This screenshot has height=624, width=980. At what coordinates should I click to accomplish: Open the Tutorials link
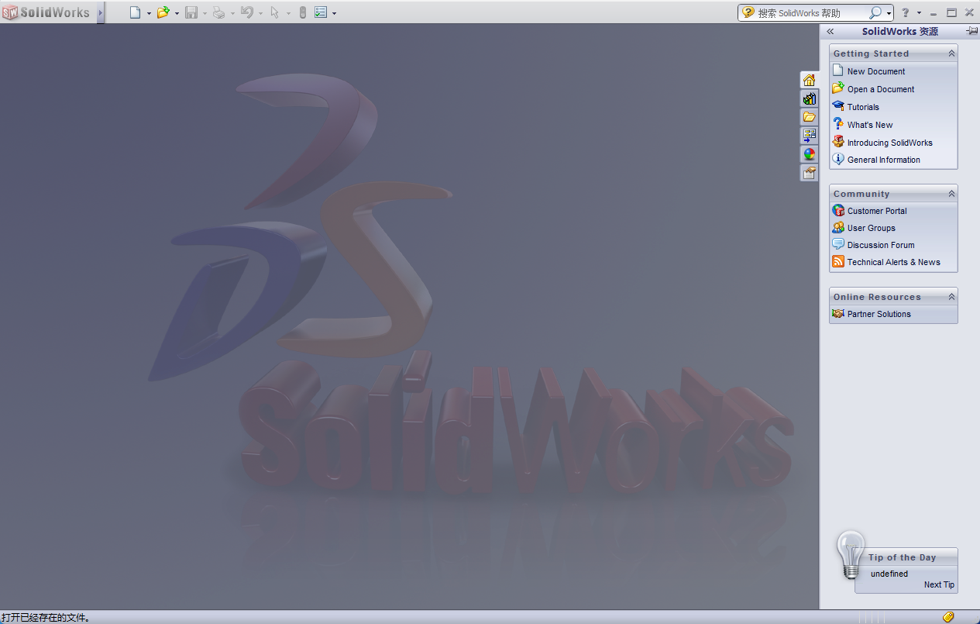pos(862,106)
